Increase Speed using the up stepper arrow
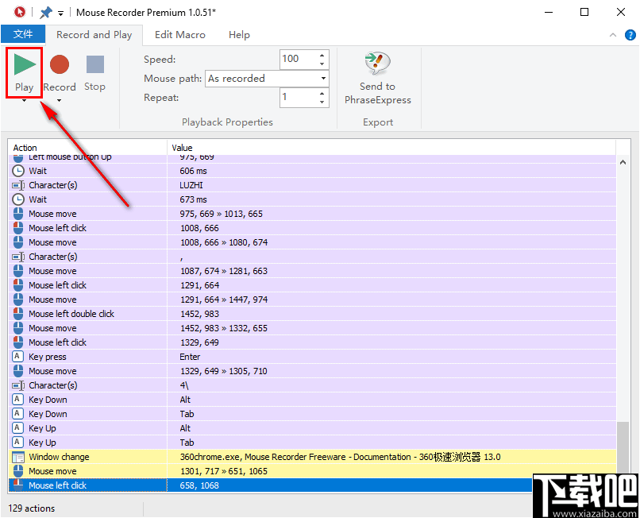This screenshot has height=518, width=640. tap(321, 55)
